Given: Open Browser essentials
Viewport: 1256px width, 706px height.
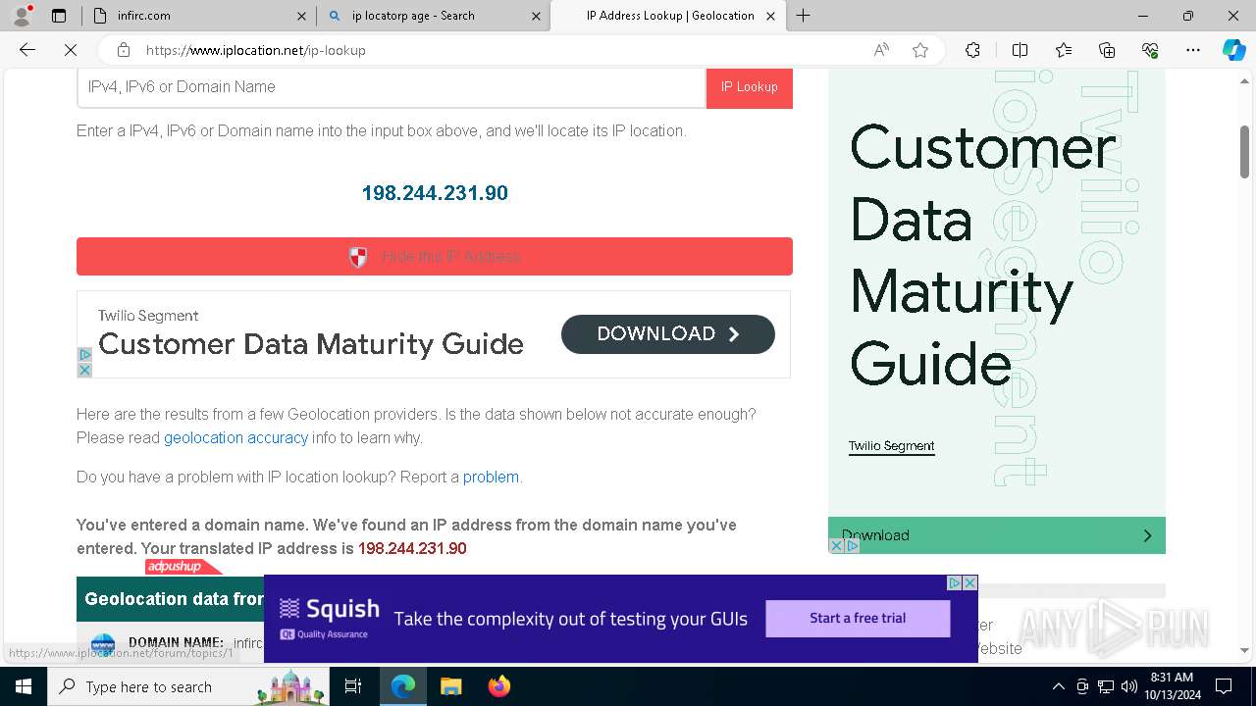Looking at the screenshot, I should pyautogui.click(x=1150, y=50).
